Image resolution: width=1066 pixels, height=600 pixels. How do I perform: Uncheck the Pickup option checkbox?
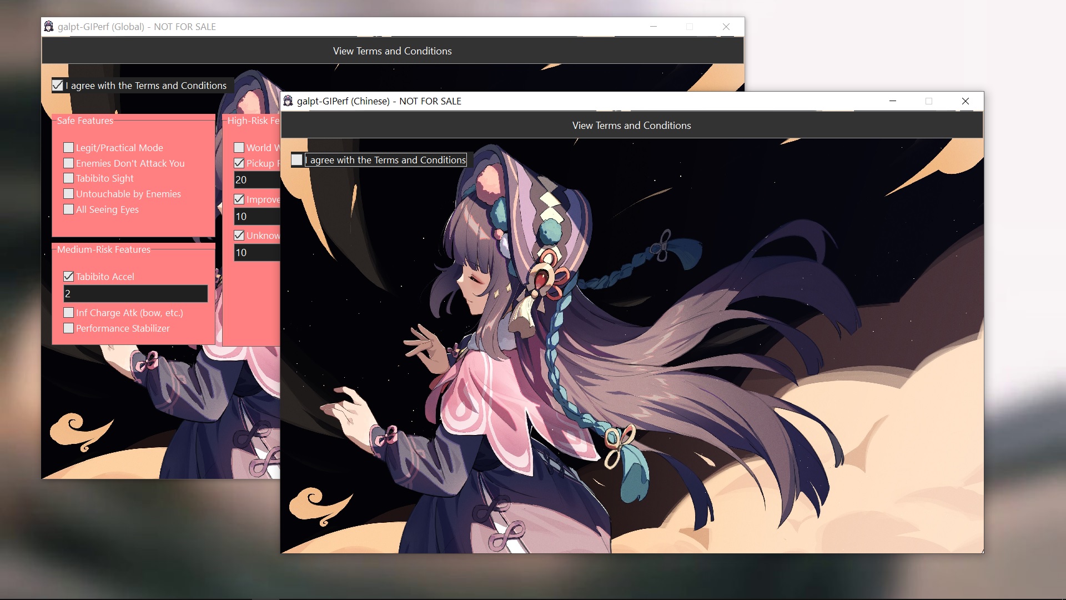coord(239,163)
